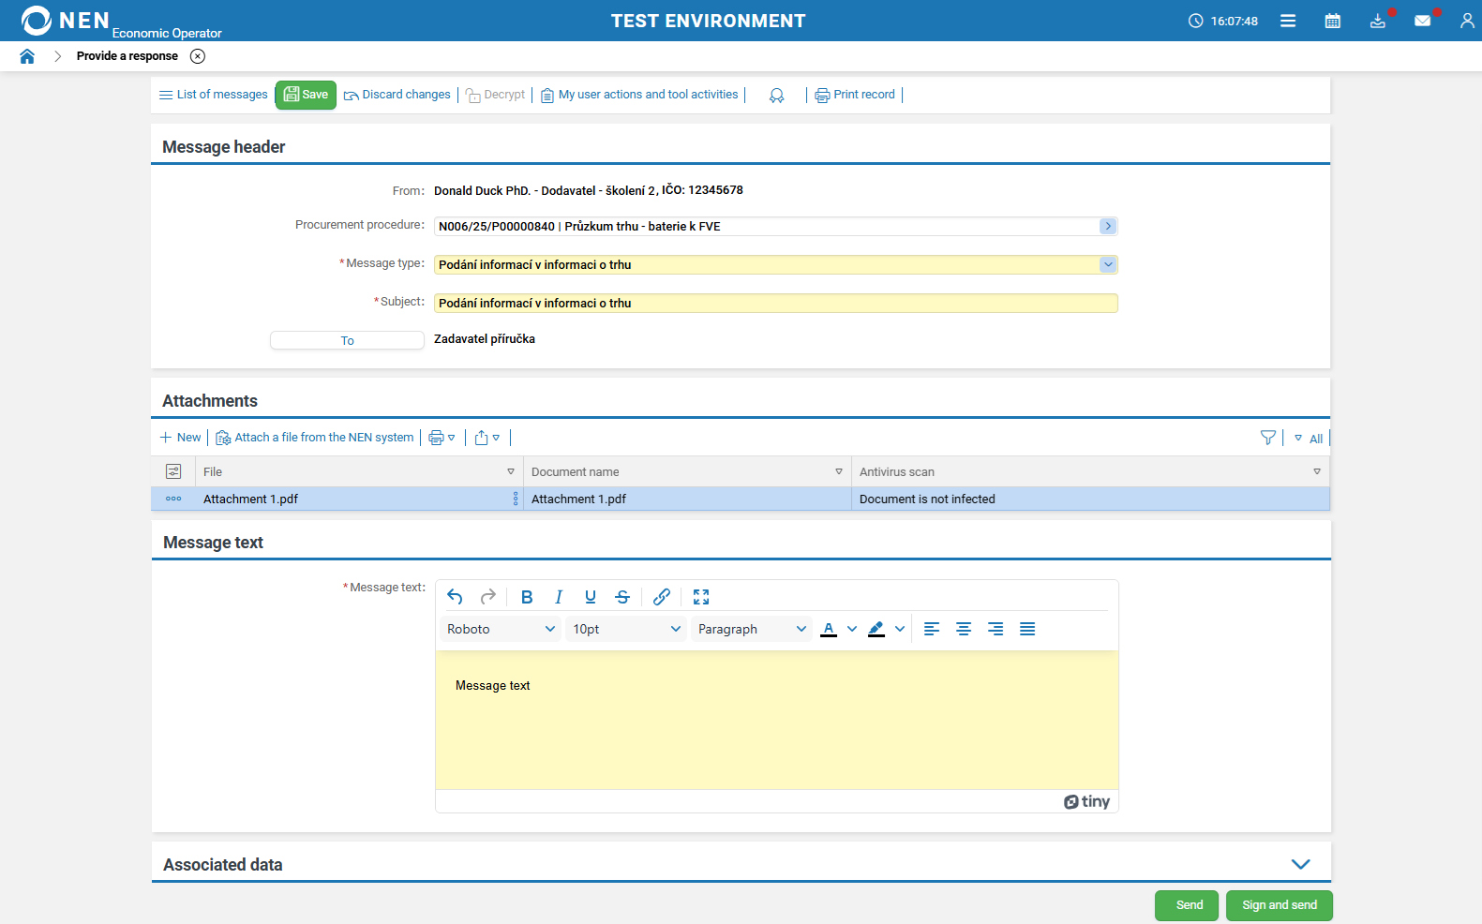
Task: Toggle underline formatting in message editor
Action: 591,597
